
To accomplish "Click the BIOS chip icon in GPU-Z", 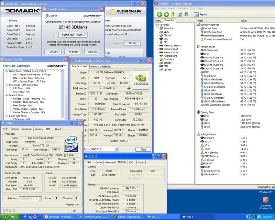I will tap(129, 88).
